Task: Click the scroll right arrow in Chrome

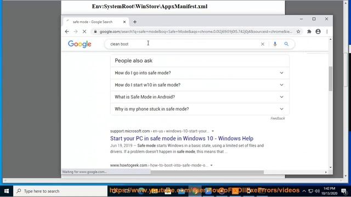Action: click(x=326, y=172)
